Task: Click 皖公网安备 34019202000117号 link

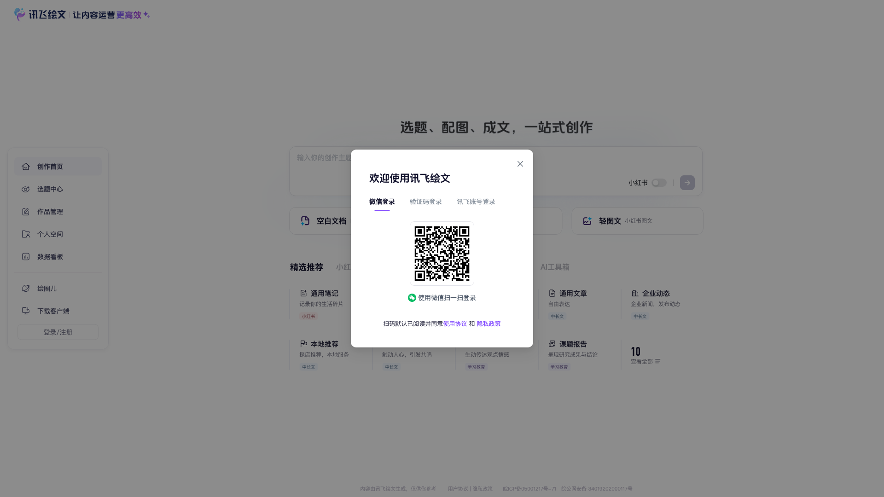Action: 597,489
